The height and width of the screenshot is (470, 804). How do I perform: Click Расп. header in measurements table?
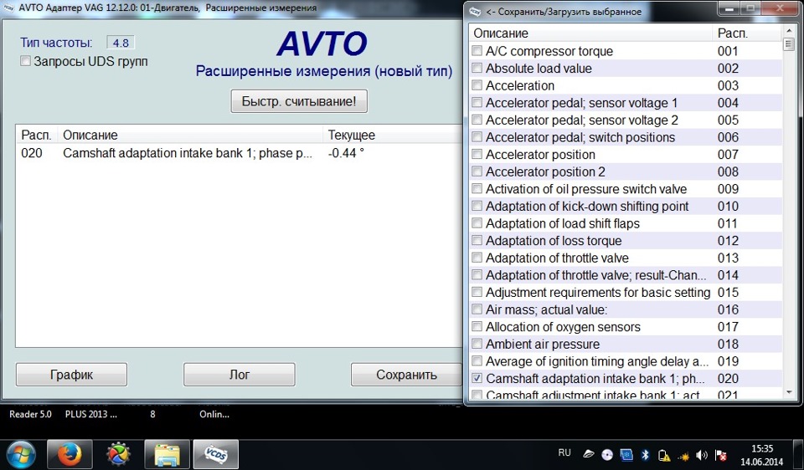(36, 135)
